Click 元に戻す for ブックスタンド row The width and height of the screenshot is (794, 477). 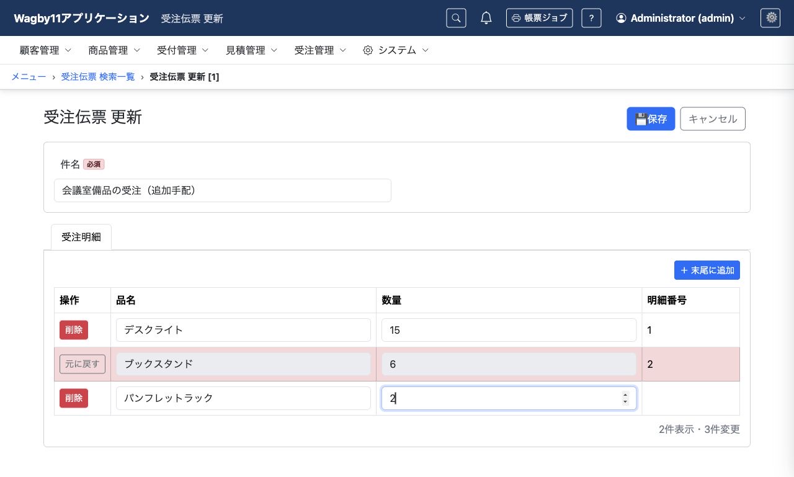[x=83, y=364]
